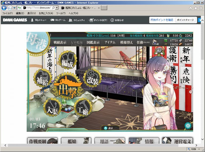Click the horizontal scrollbar right arrow
205x152 pixels.
(196, 145)
